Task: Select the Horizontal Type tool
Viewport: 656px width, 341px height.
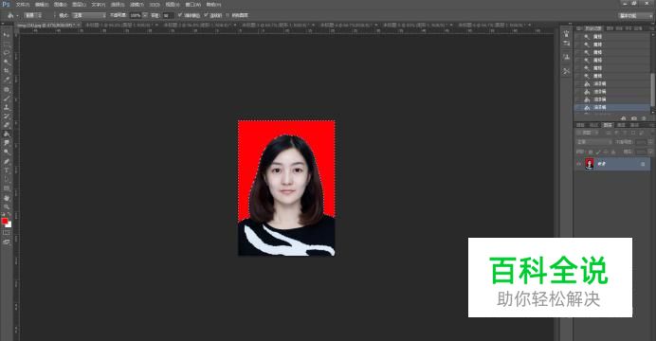Action: pyautogui.click(x=7, y=170)
